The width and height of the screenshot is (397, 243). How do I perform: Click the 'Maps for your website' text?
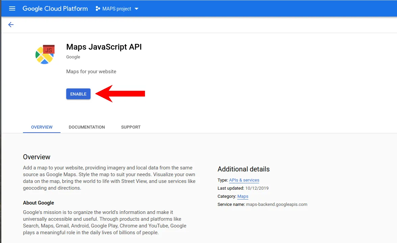click(91, 72)
